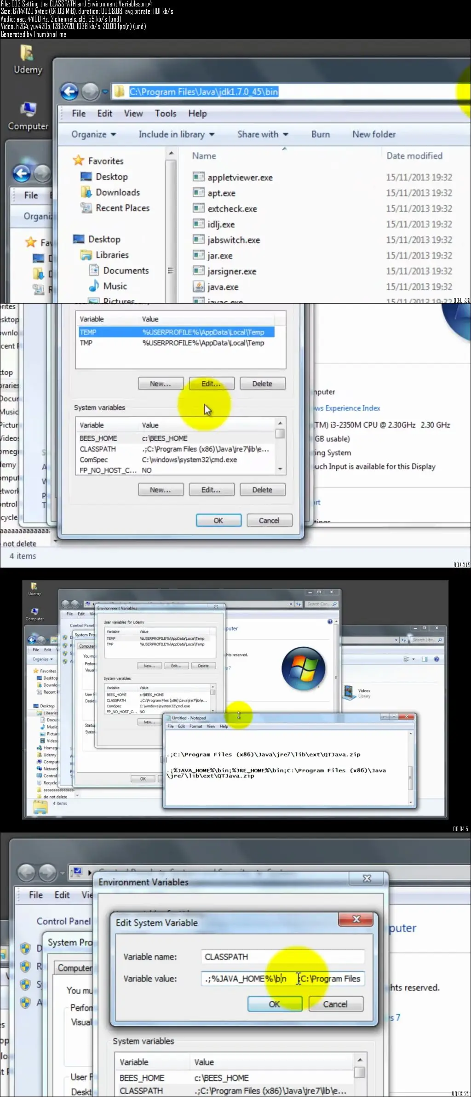Select the appletviewer.exe file icon

[x=199, y=177]
